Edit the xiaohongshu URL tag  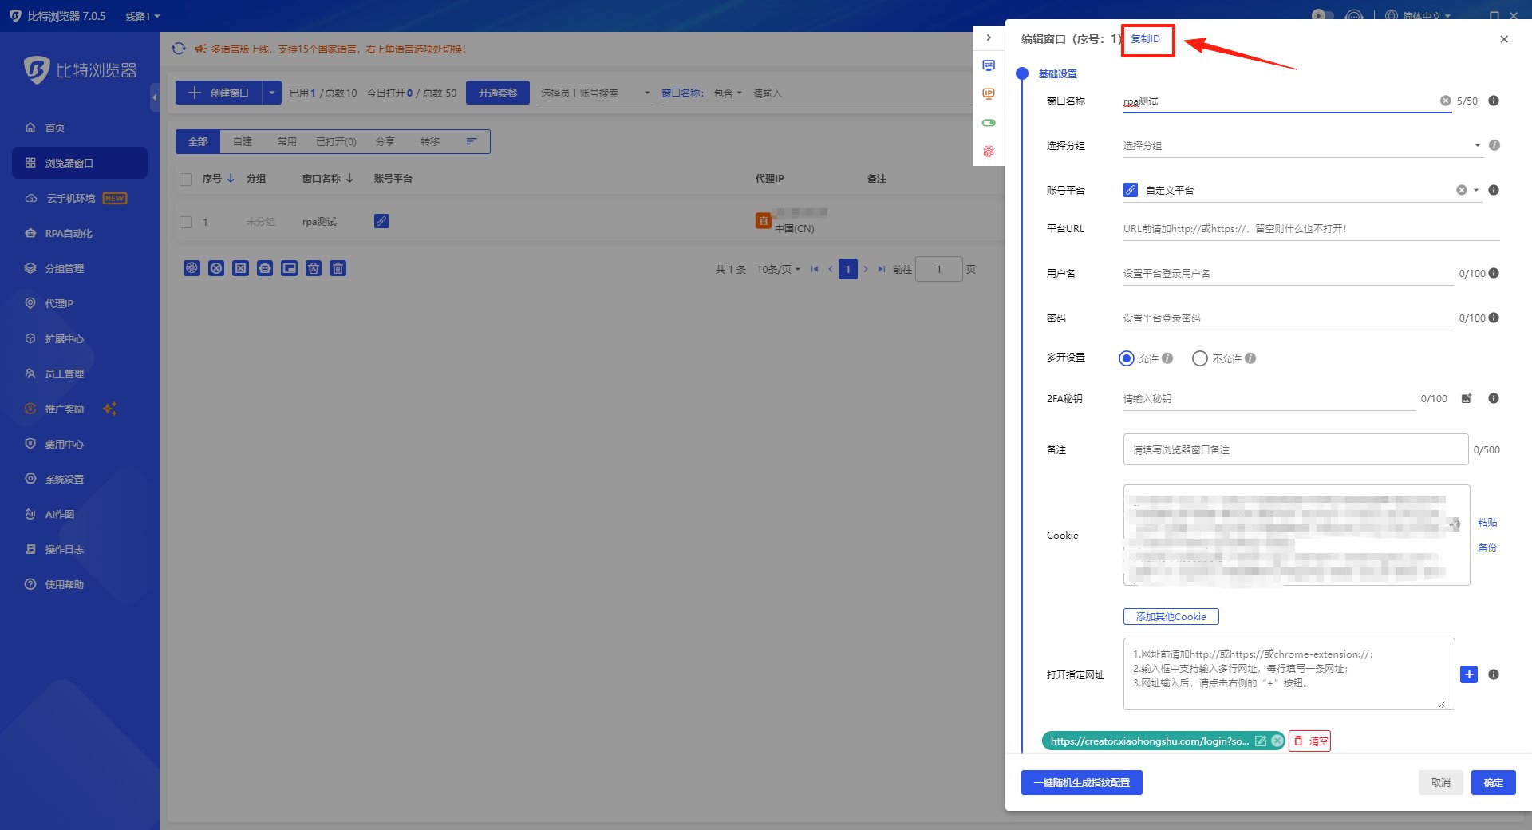(x=1261, y=741)
